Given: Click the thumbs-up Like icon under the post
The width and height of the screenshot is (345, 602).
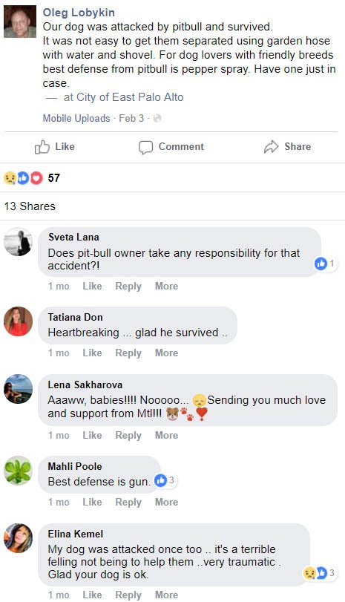Looking at the screenshot, I should pos(42,147).
